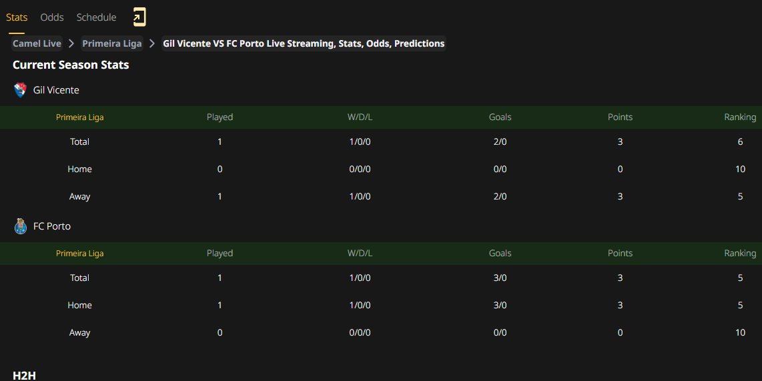The image size is (762, 381).
Task: Switch to the Stats tab
Action: click(17, 17)
